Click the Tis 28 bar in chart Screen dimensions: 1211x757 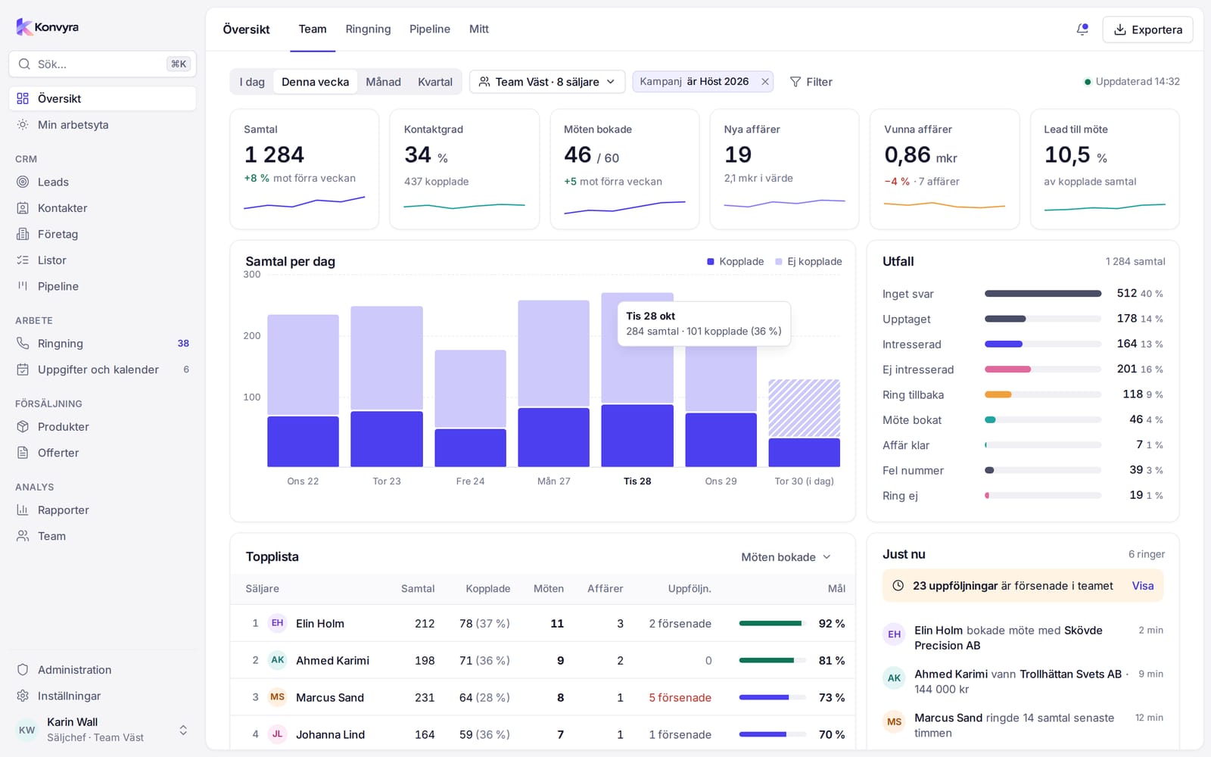pos(637,379)
